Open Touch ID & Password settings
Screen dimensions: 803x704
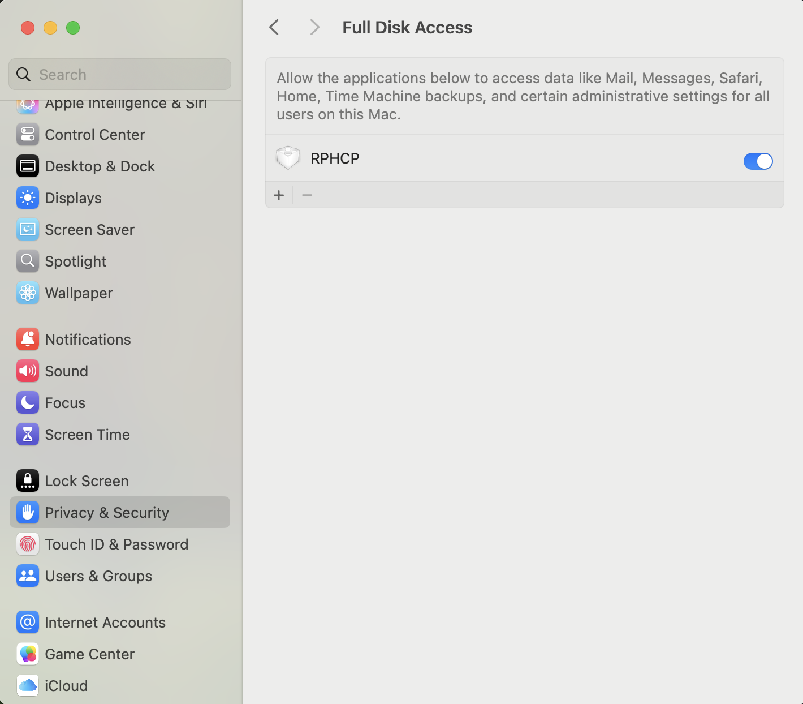pos(116,544)
